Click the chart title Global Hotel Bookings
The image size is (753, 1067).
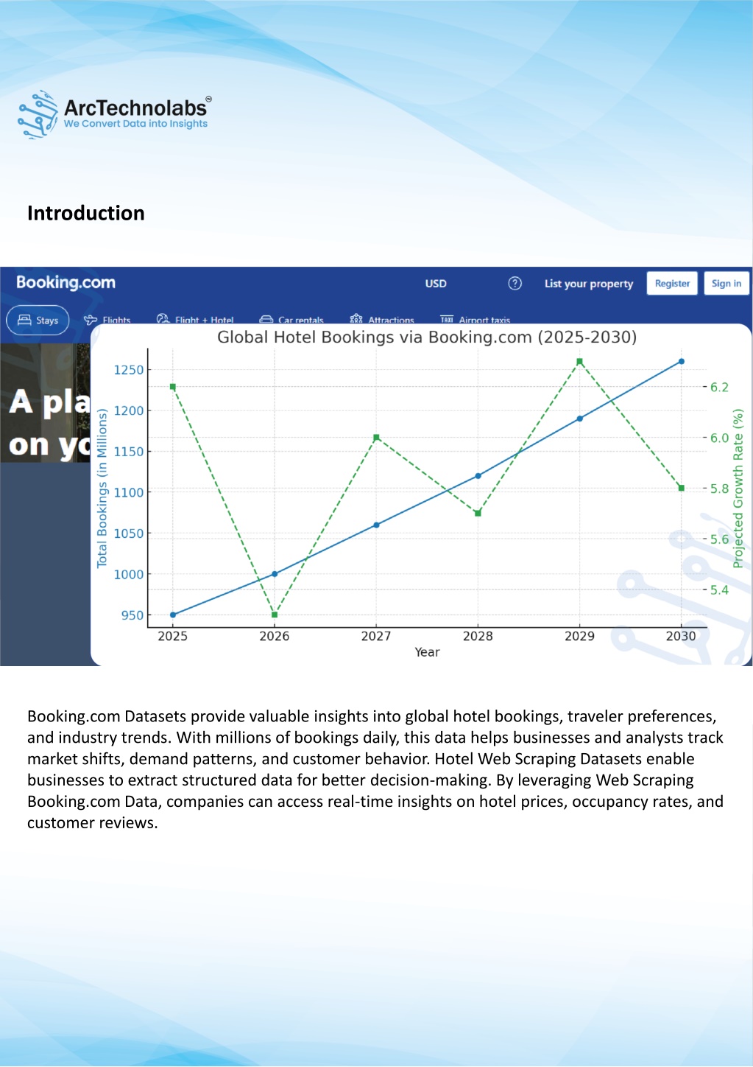pos(427,337)
